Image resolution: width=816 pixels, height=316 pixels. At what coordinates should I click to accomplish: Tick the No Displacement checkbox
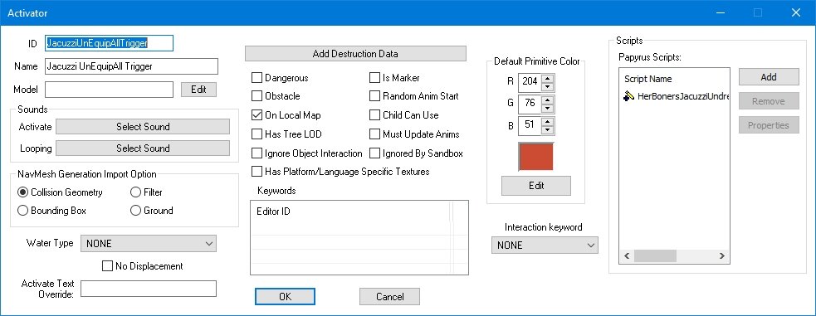(x=107, y=266)
